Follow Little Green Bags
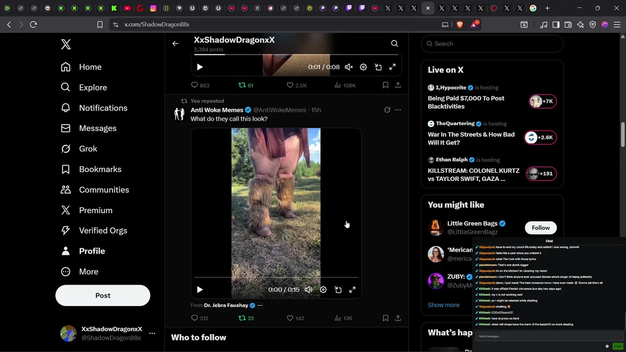Viewport: 626px width, 352px height. click(540, 228)
